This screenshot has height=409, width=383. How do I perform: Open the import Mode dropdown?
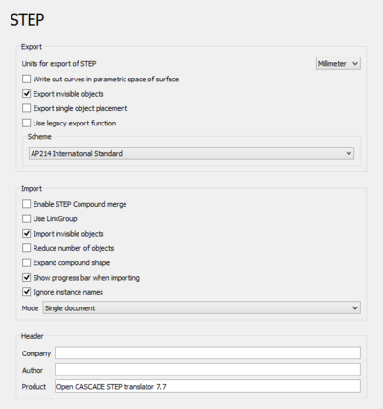point(202,308)
